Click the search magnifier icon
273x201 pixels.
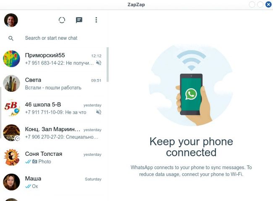tap(11, 38)
